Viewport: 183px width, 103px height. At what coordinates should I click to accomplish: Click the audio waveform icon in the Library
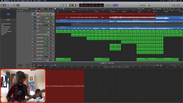pyautogui.click(x=8, y=14)
